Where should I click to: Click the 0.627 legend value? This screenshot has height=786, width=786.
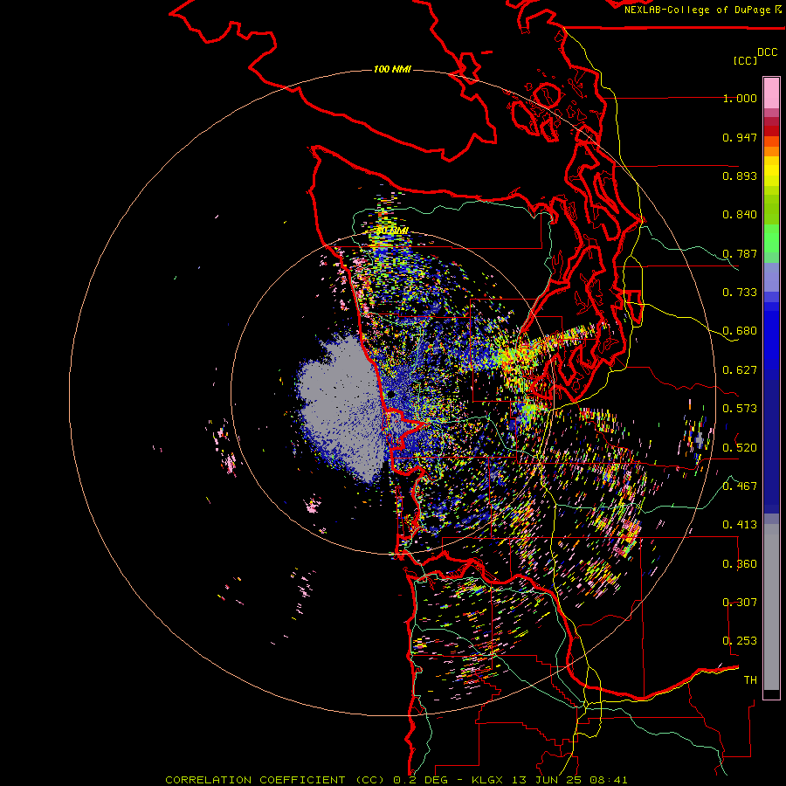click(740, 370)
